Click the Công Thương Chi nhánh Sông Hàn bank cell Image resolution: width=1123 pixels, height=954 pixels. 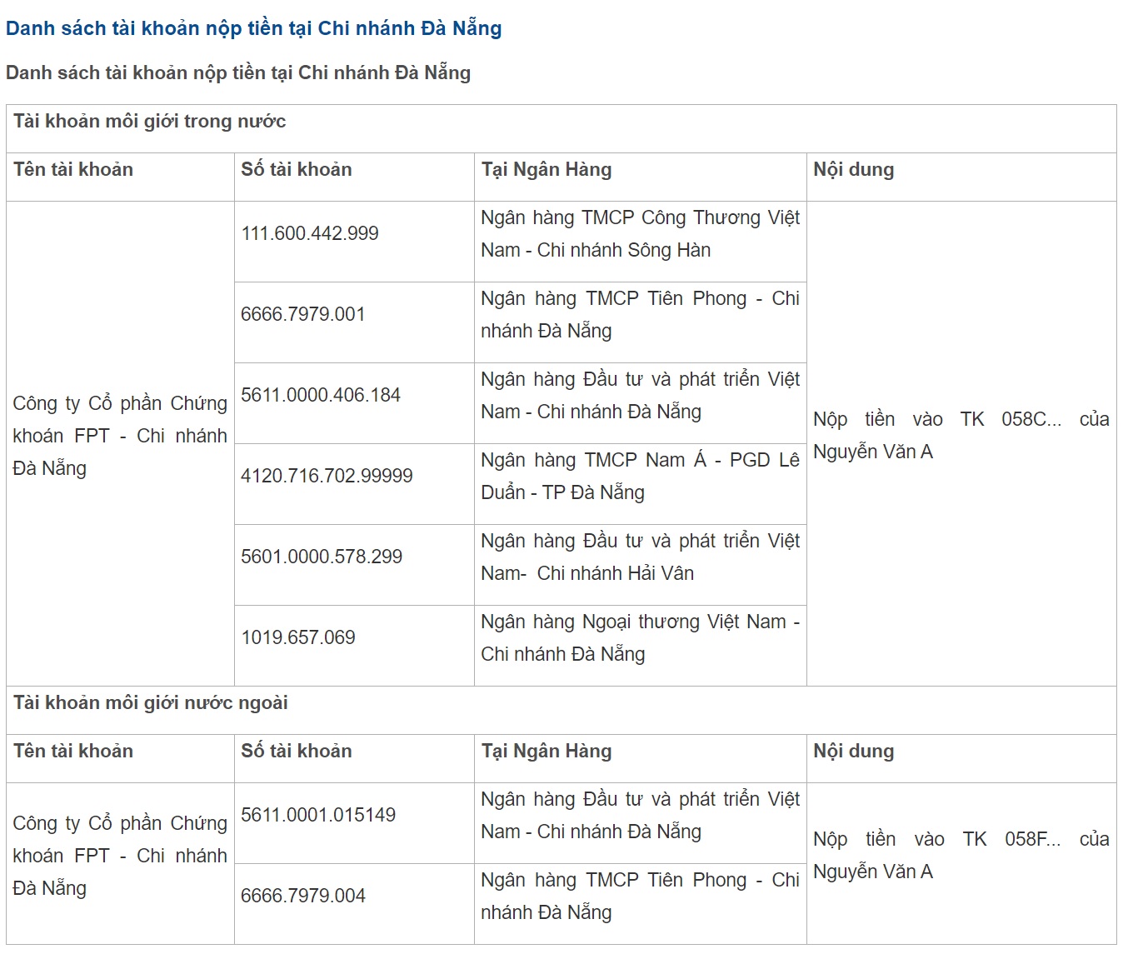click(639, 234)
